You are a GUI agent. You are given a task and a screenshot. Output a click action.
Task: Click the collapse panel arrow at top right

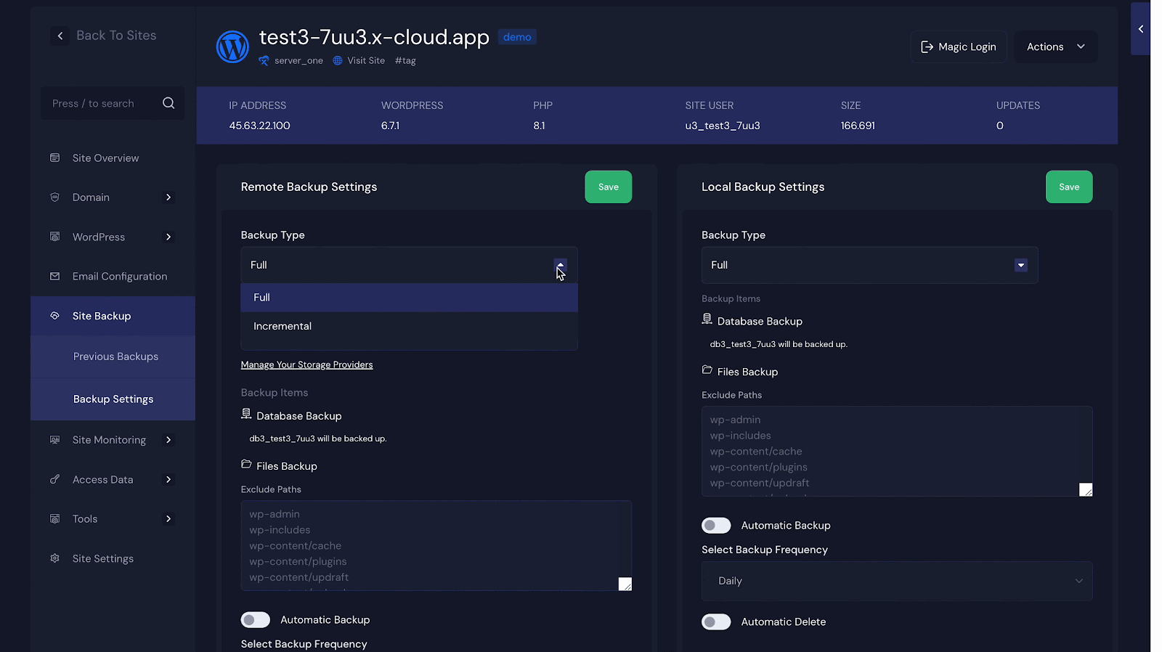[1141, 29]
